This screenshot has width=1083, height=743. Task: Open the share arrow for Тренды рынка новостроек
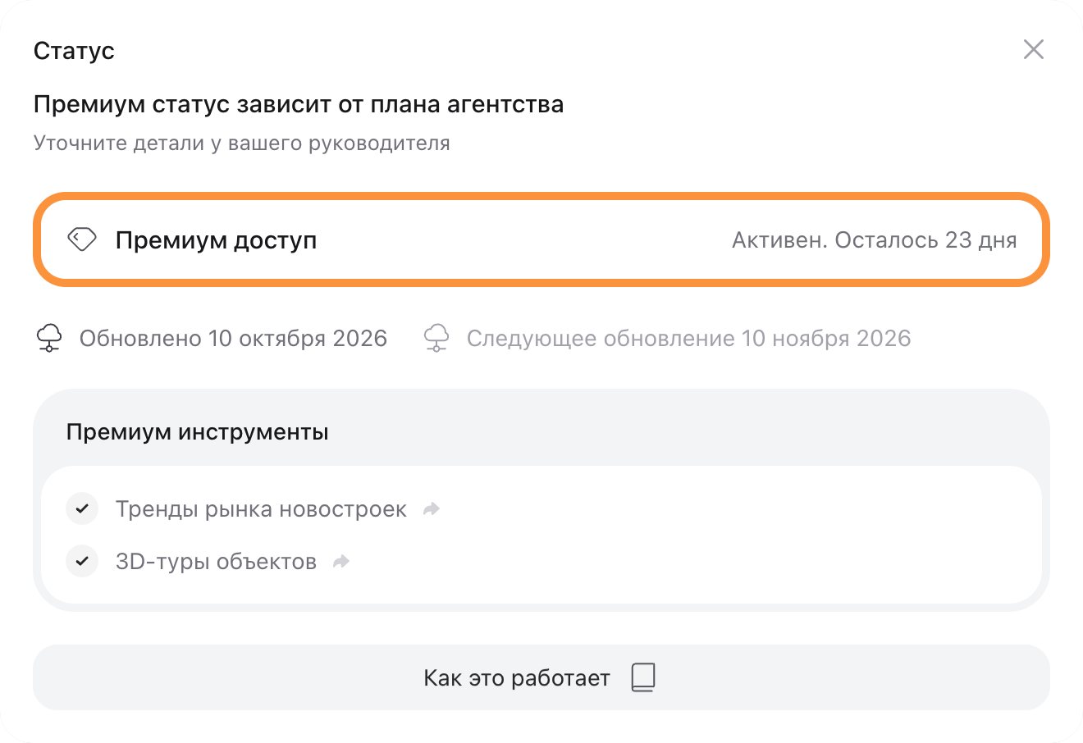click(432, 509)
